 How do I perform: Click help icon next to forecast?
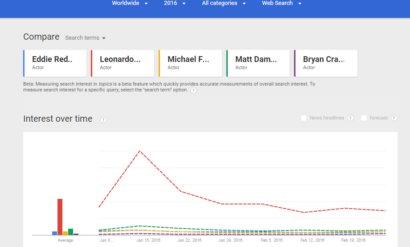click(x=394, y=118)
